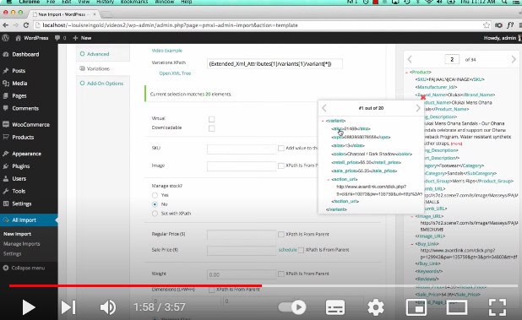The height and width of the screenshot is (320, 522).
Task: Check the Downloadable checkbox
Action: (x=211, y=128)
